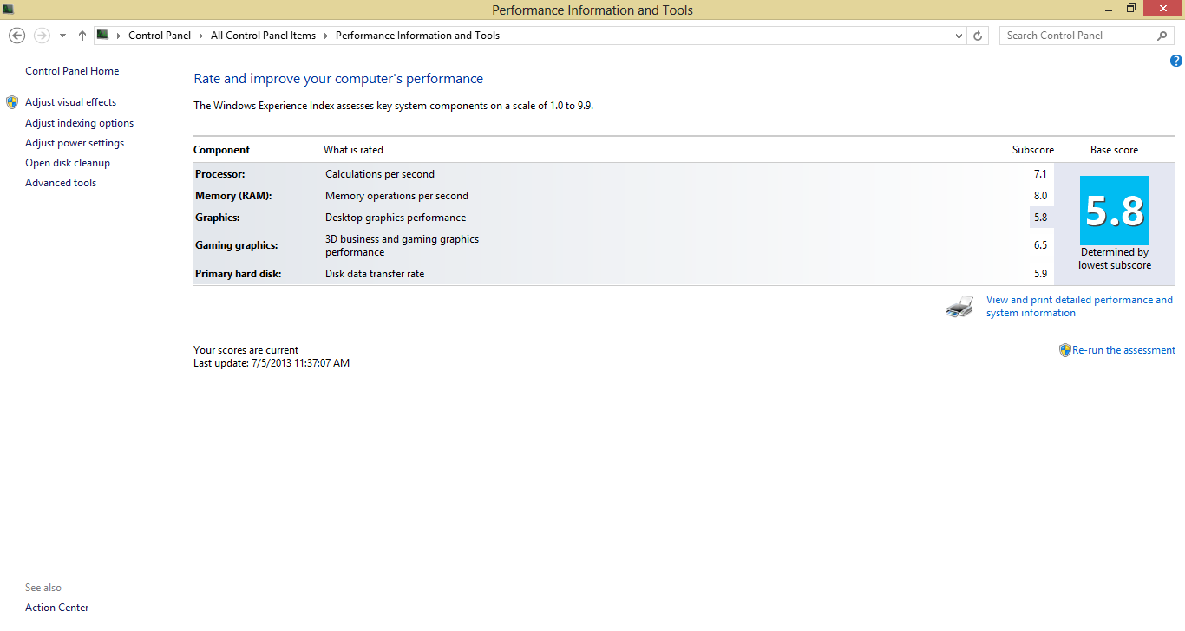Go back using the Back arrow button

tap(16, 36)
